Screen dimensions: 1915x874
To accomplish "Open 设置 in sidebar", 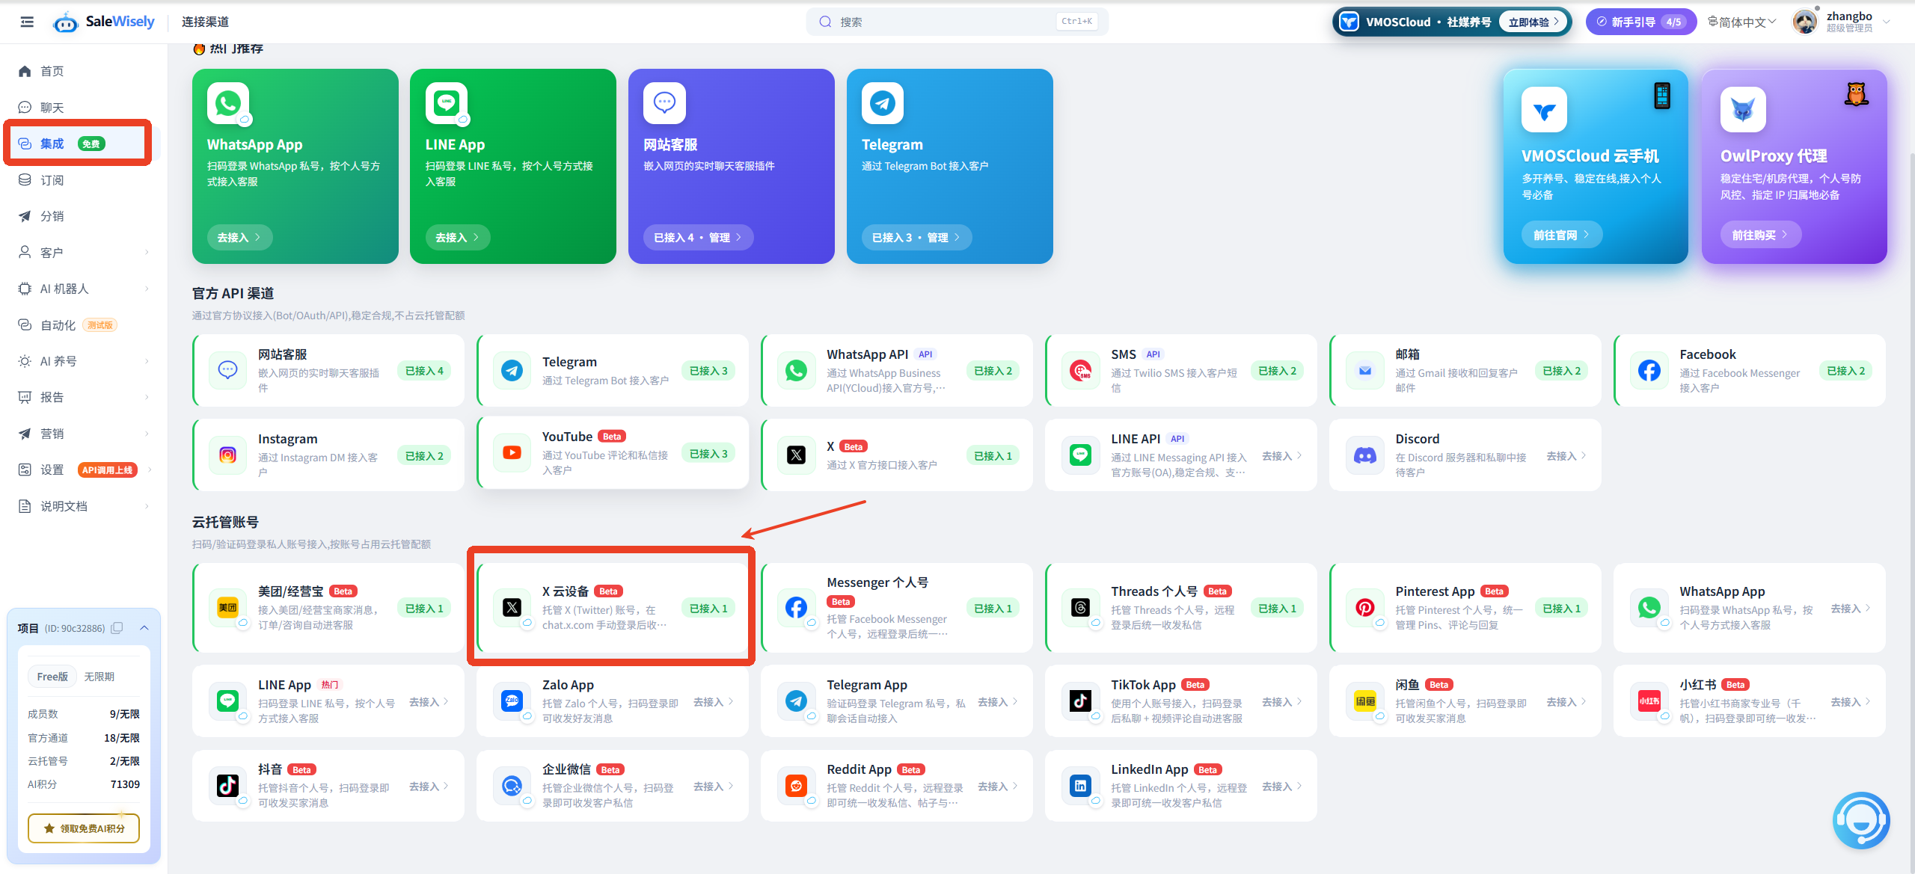I will [x=82, y=470].
